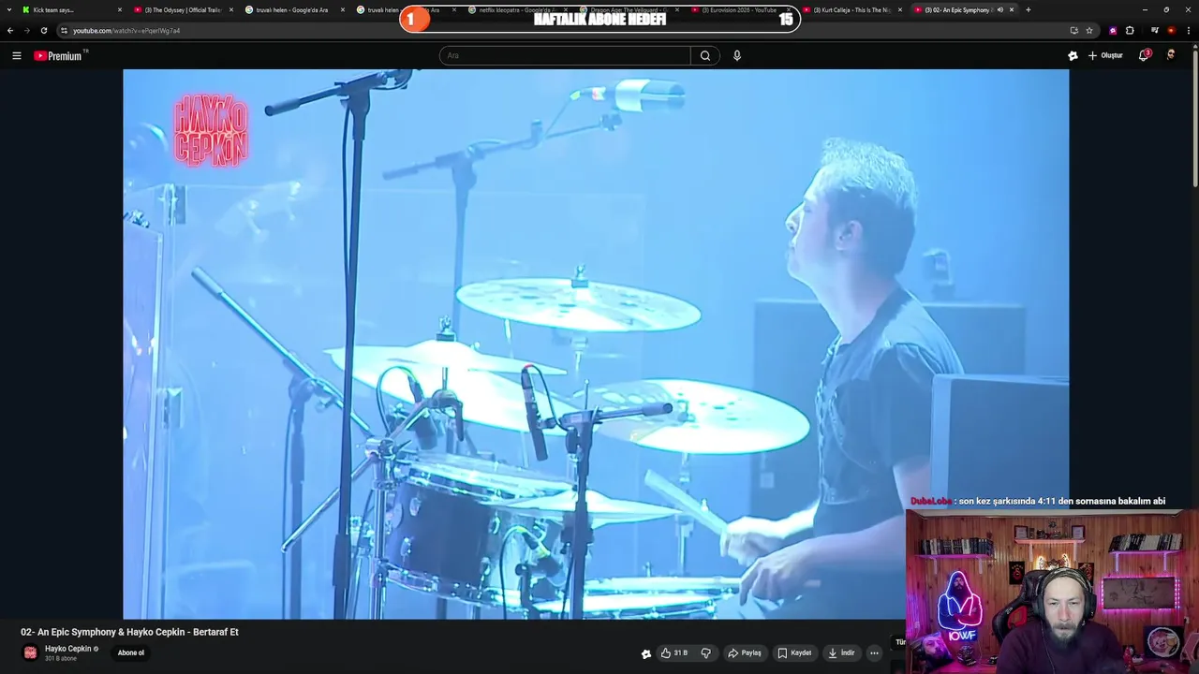Open the media control toolbar icon
1199x674 pixels.
[1154, 30]
